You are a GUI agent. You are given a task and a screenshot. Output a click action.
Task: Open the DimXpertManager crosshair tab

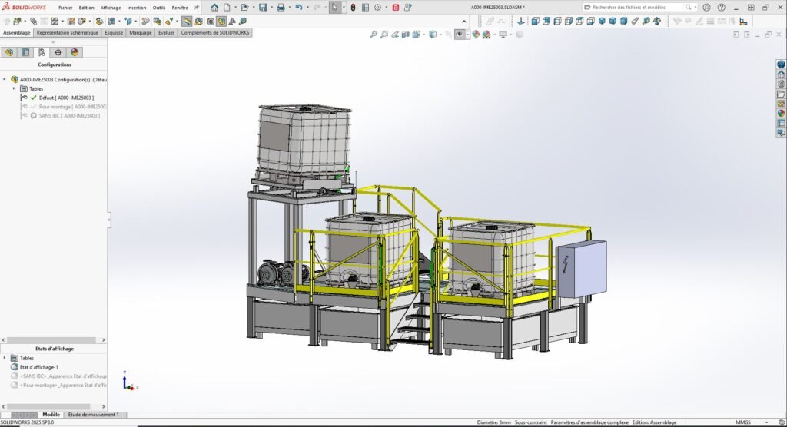(x=58, y=52)
